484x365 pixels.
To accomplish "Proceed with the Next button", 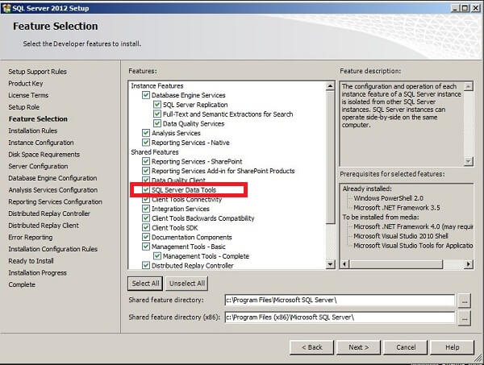I will click(359, 347).
